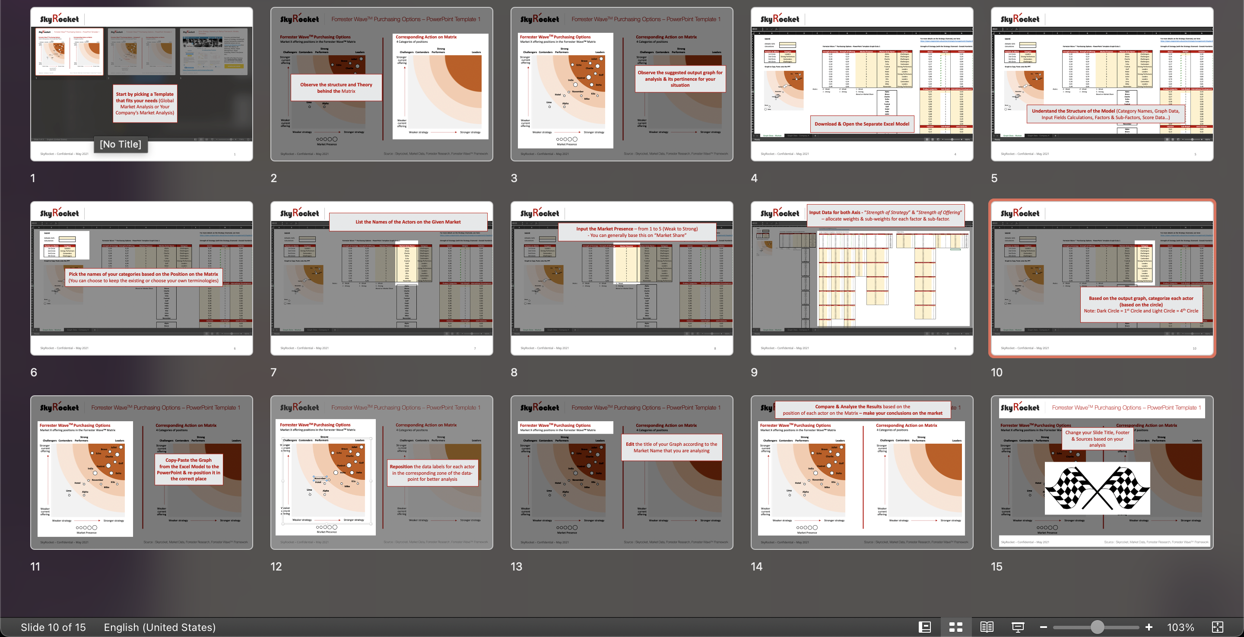Open Reading View icon in status bar

pyautogui.click(x=987, y=627)
